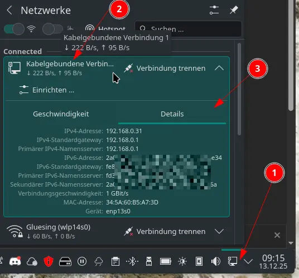Open Discord from the system tray
This screenshot has width=299, height=278.
(x=15, y=261)
